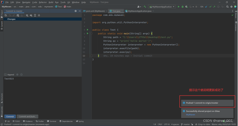Open the TODO tool window at the bottom
This screenshot has width=238, height=126.
pos(16,121)
